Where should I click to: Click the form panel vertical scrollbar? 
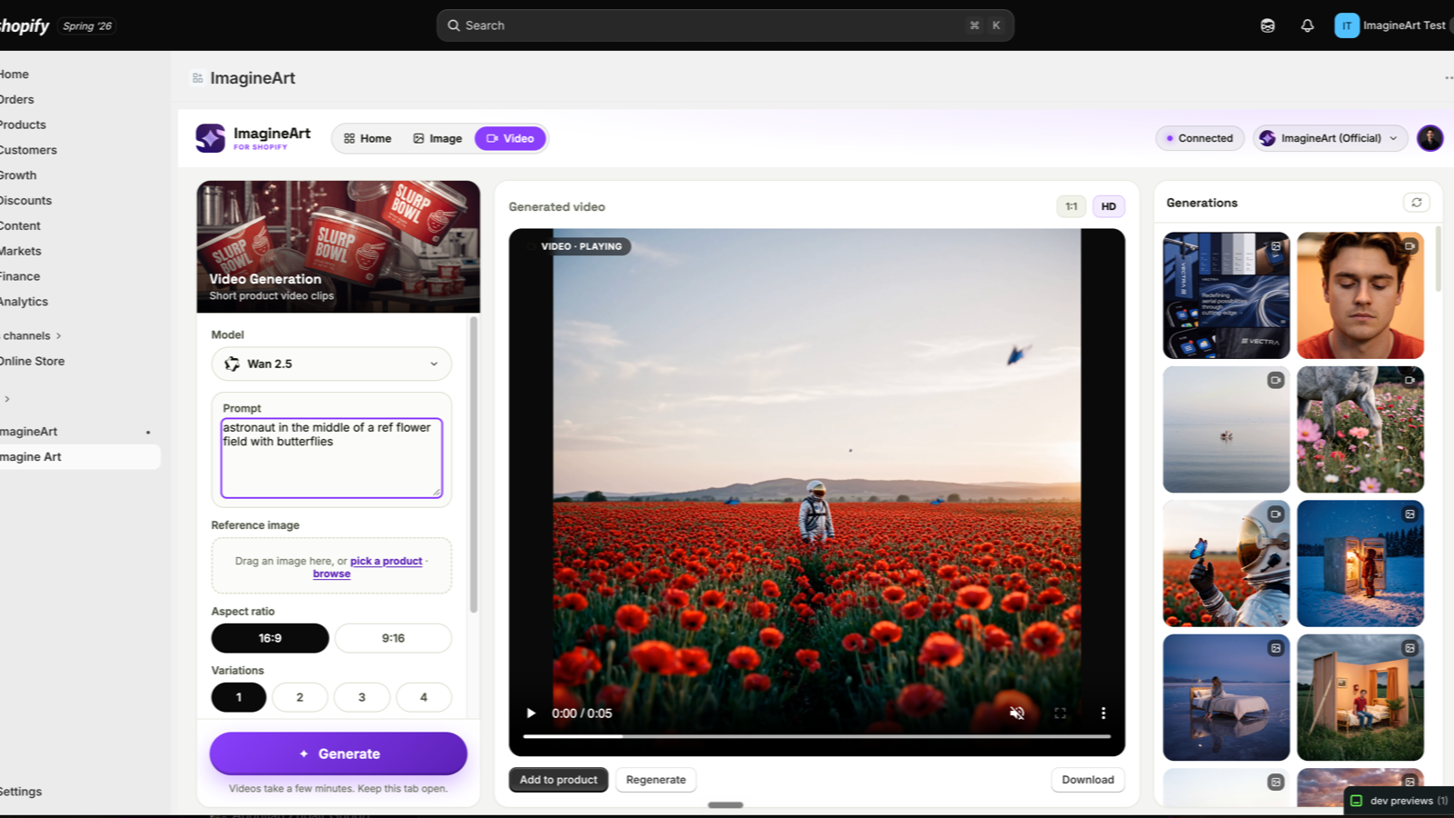tap(473, 464)
